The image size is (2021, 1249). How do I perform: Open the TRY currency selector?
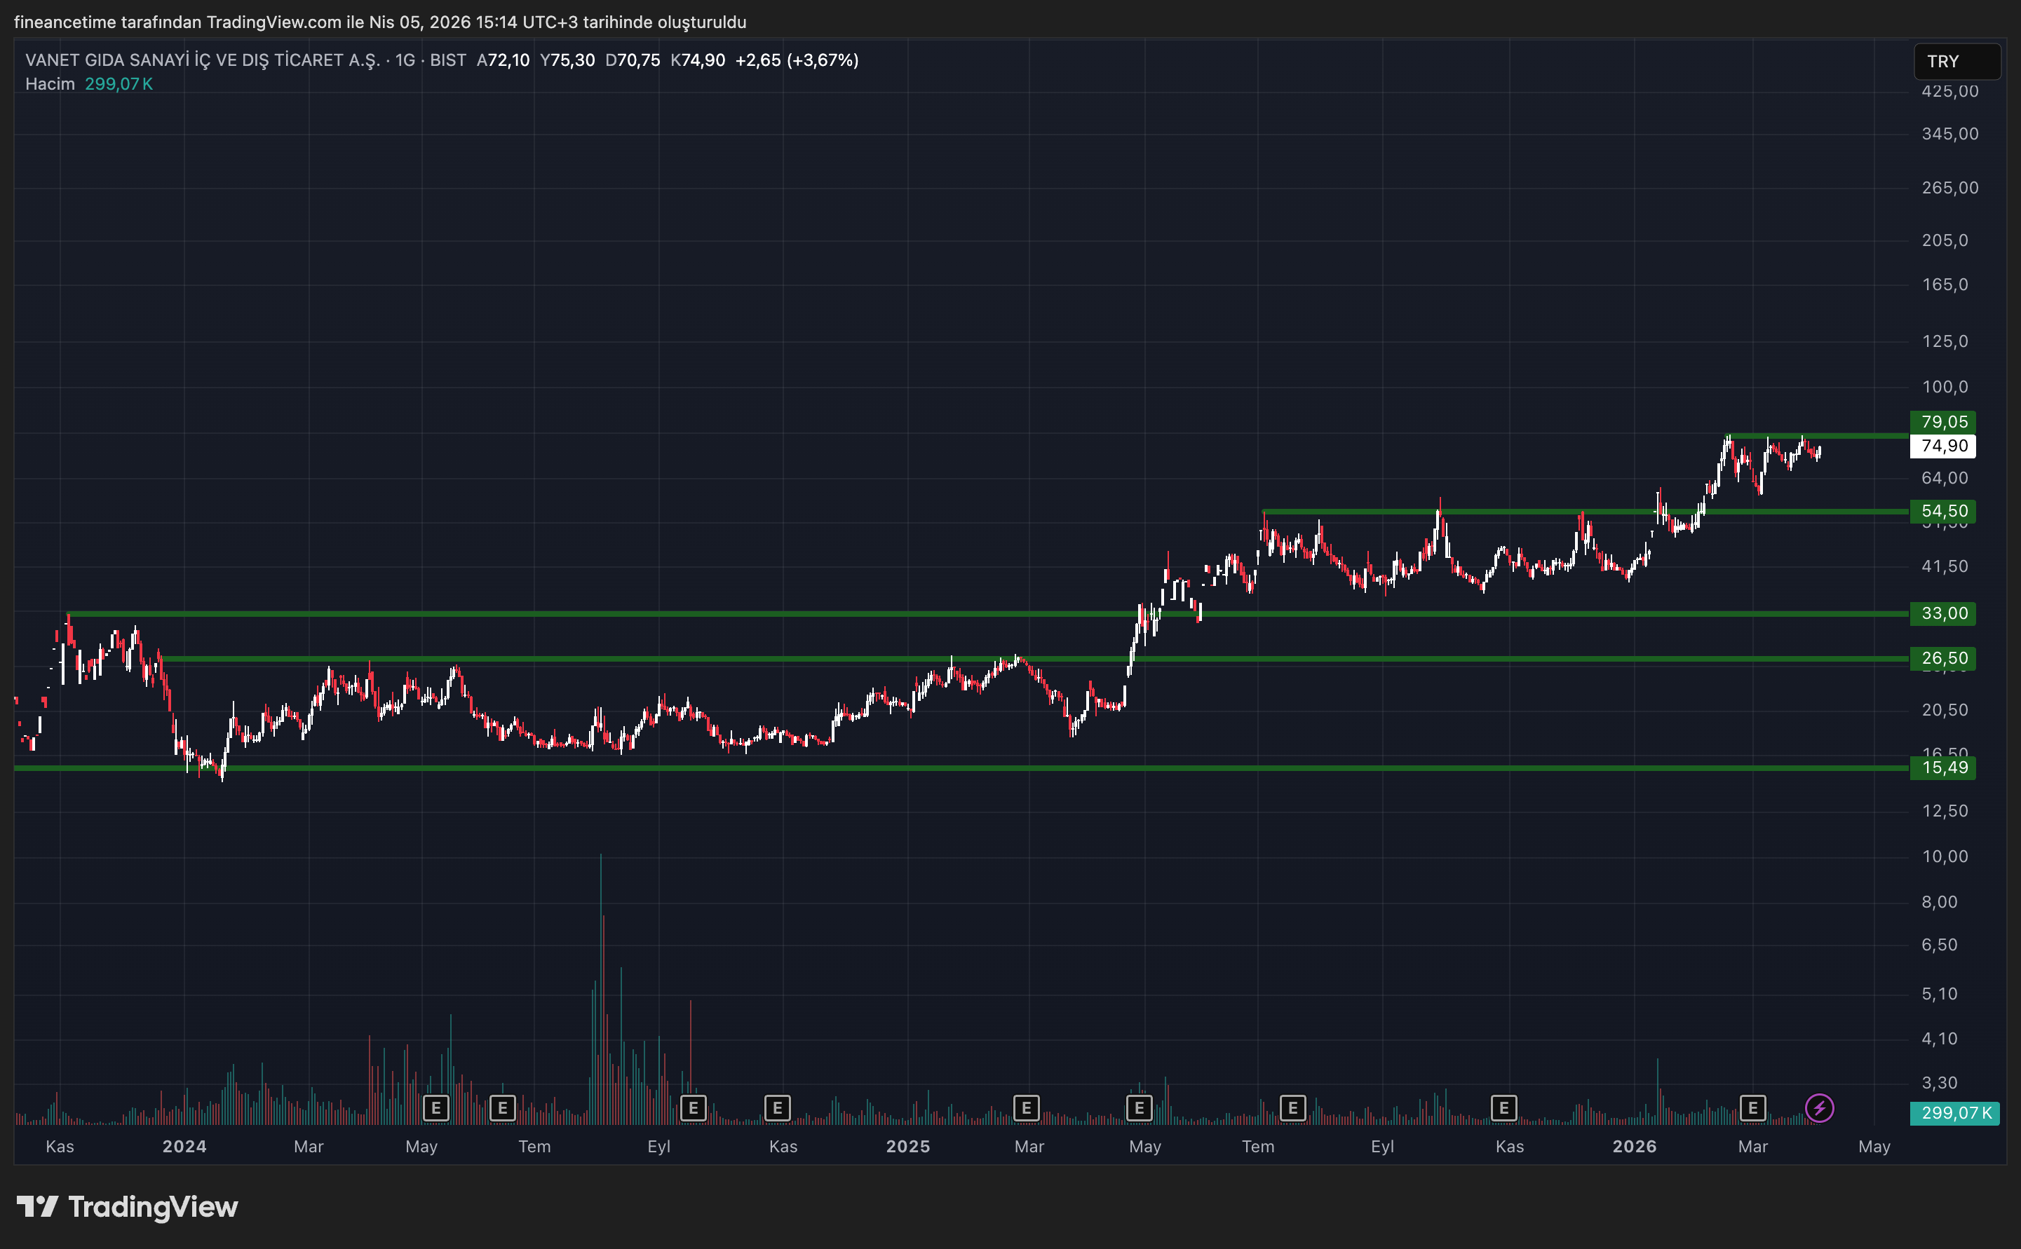(1956, 62)
